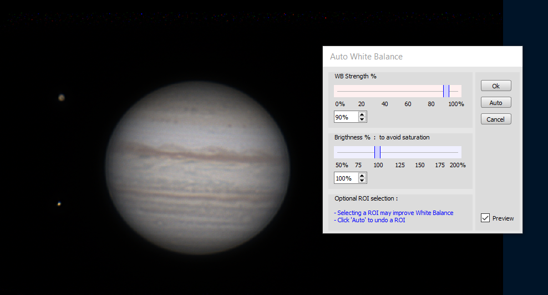This screenshot has width=548, height=295.
Task: Increase WB Strength with up arrow
Action: (x=362, y=114)
